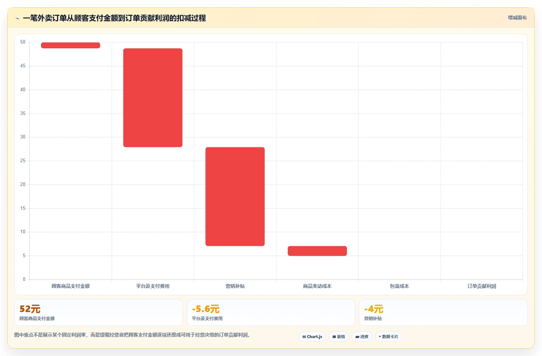Image resolution: width=542 pixels, height=356 pixels.
Task: Click the y-axis tick label 40
Action: (x=23, y=90)
